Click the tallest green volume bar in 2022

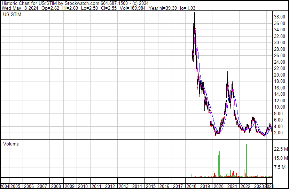[247, 160]
